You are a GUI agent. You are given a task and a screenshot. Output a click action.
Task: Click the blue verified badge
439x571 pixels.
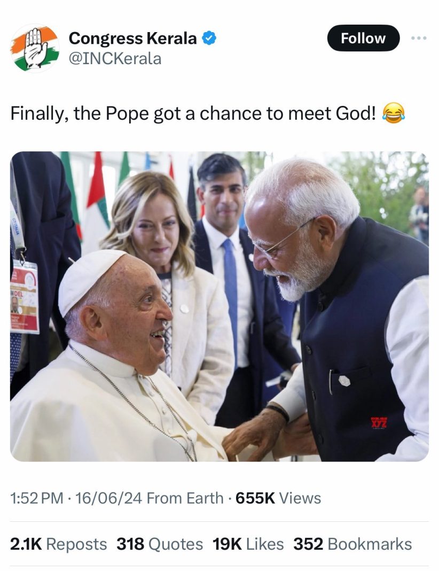[209, 38]
